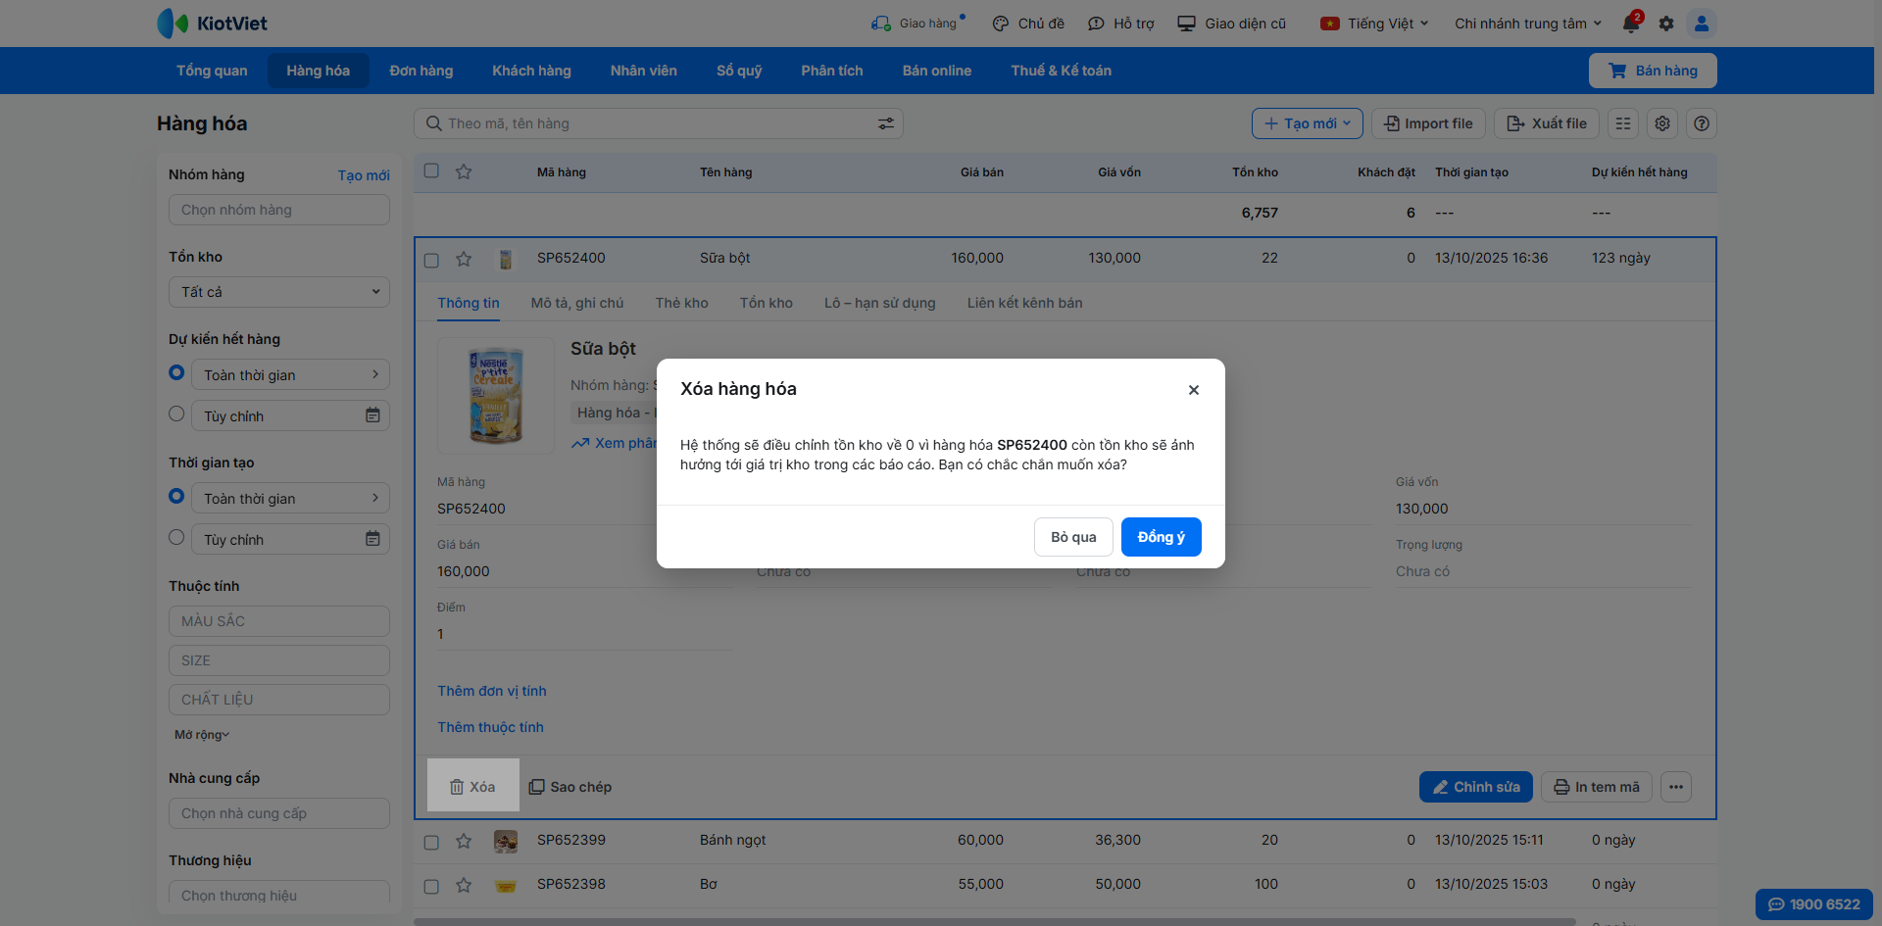Image resolution: width=1882 pixels, height=926 pixels.
Task: Select Toàn thời gian radio under Thời gian tạo
Action: point(176,496)
